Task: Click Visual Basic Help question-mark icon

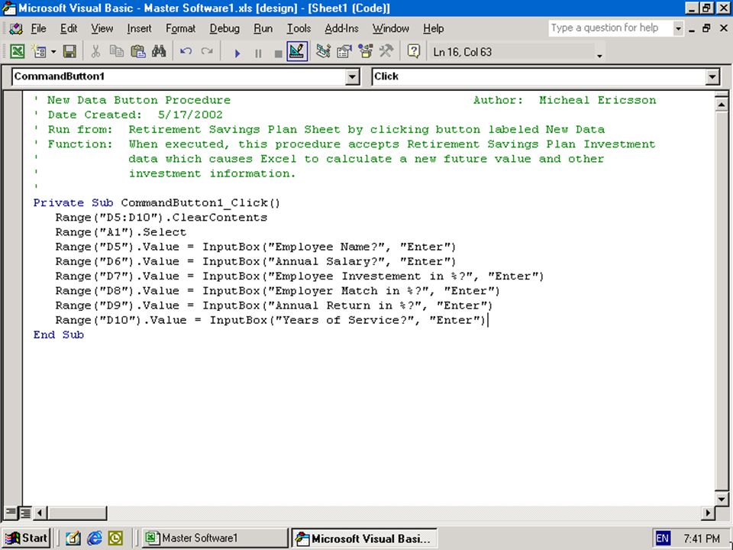Action: [x=413, y=51]
